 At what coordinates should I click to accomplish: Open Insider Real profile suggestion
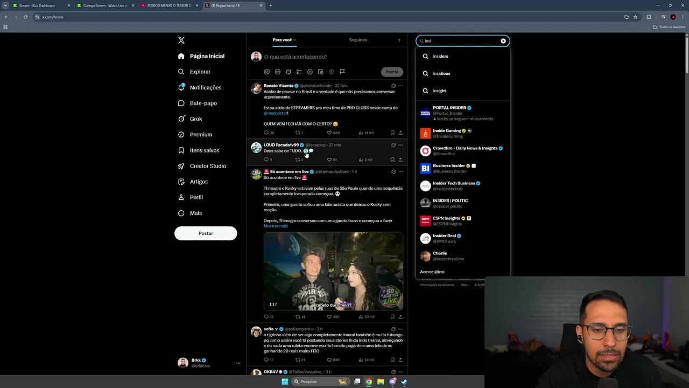[x=463, y=238]
